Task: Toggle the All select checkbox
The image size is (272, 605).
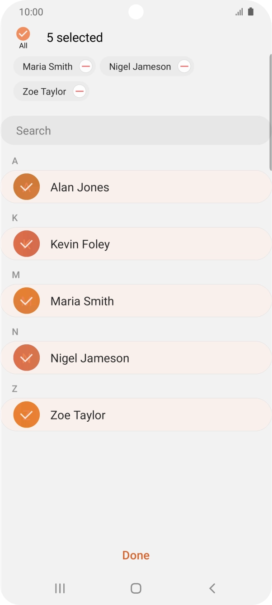Action: pos(23,34)
